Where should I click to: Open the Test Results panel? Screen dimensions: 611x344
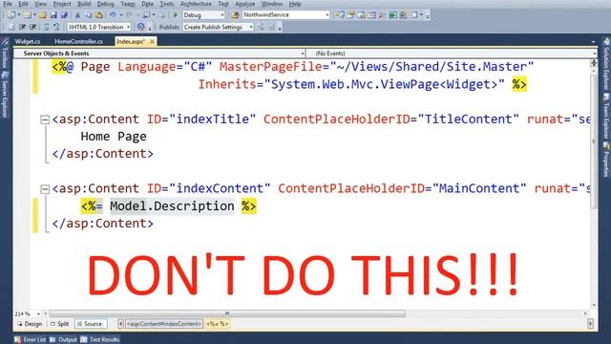point(99,340)
